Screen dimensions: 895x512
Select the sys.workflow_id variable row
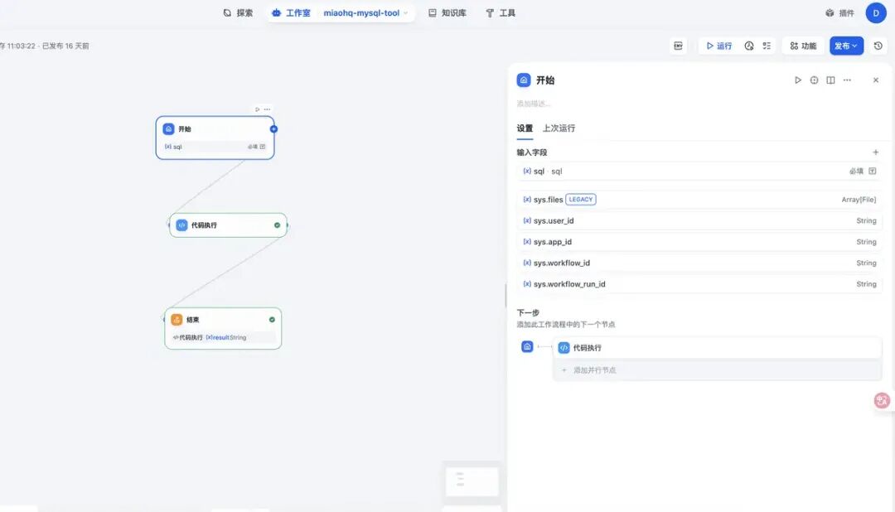pos(699,263)
